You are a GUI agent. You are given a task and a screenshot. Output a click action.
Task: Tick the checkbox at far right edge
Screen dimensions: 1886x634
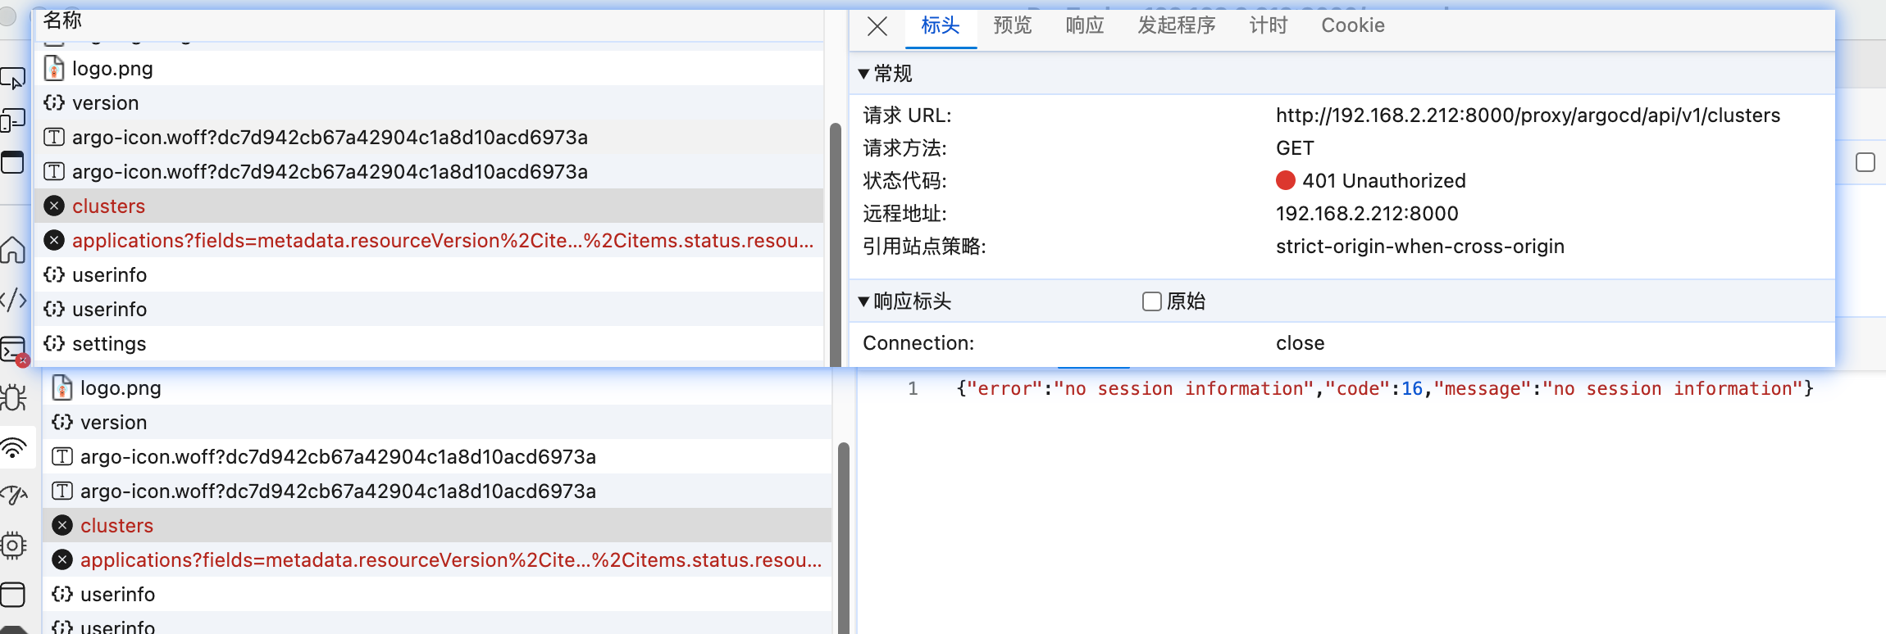(x=1865, y=162)
